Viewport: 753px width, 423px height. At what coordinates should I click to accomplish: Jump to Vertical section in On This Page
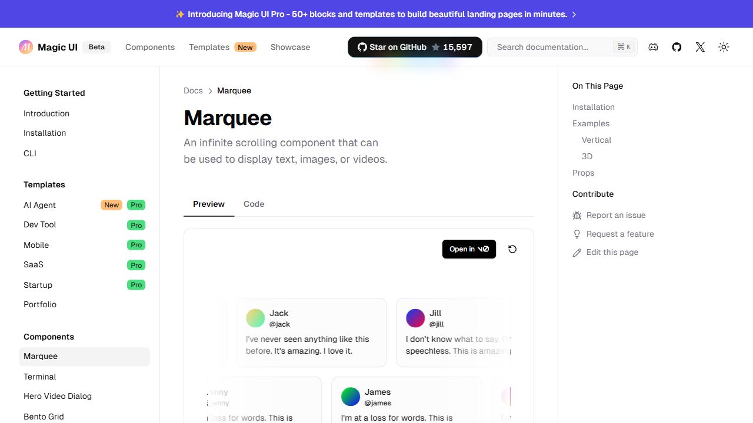[x=597, y=140]
